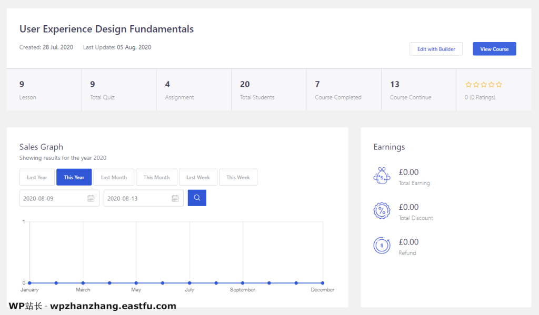Image resolution: width=539 pixels, height=315 pixels.
Task: Select the This Year filter tab
Action: click(x=74, y=177)
